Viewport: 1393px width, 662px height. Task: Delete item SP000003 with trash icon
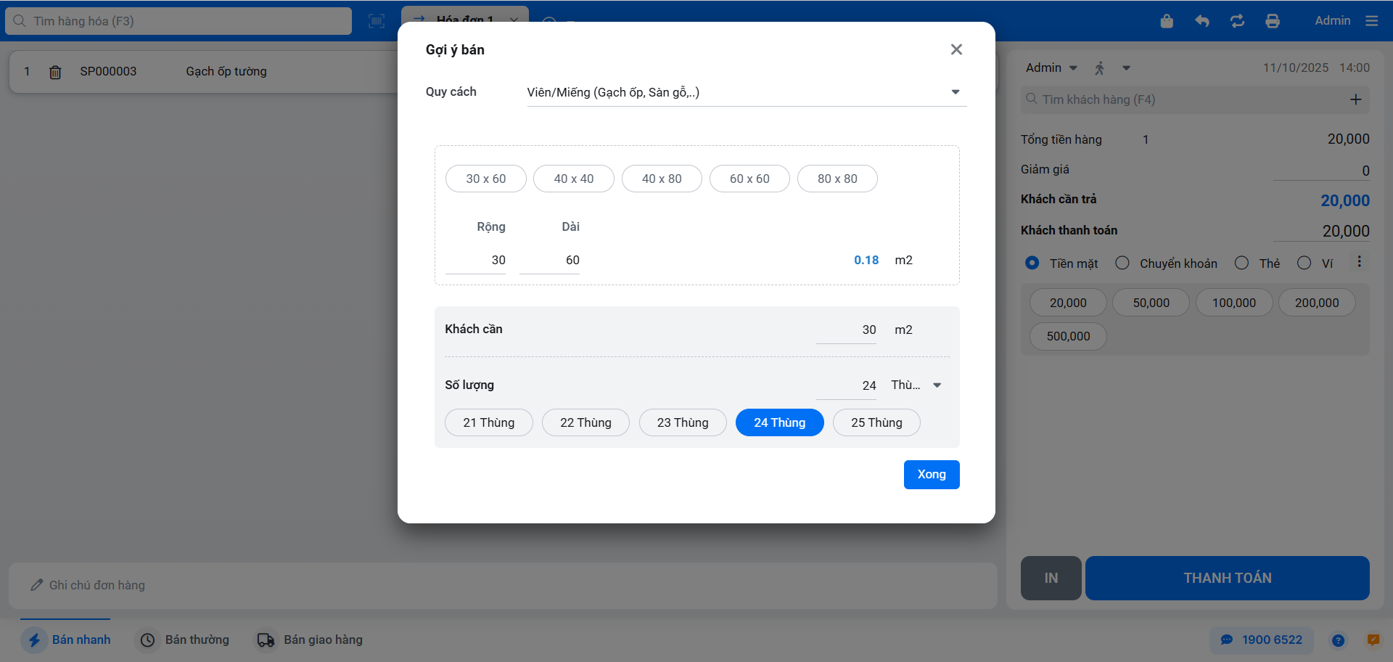point(55,72)
